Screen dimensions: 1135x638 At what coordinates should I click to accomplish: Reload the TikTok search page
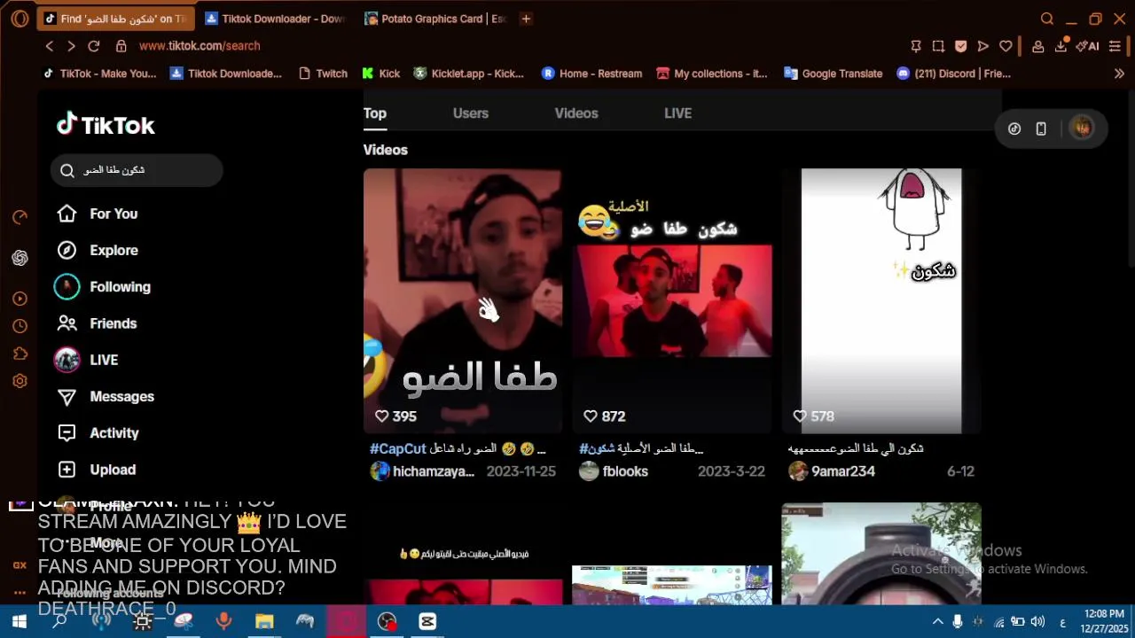94,46
